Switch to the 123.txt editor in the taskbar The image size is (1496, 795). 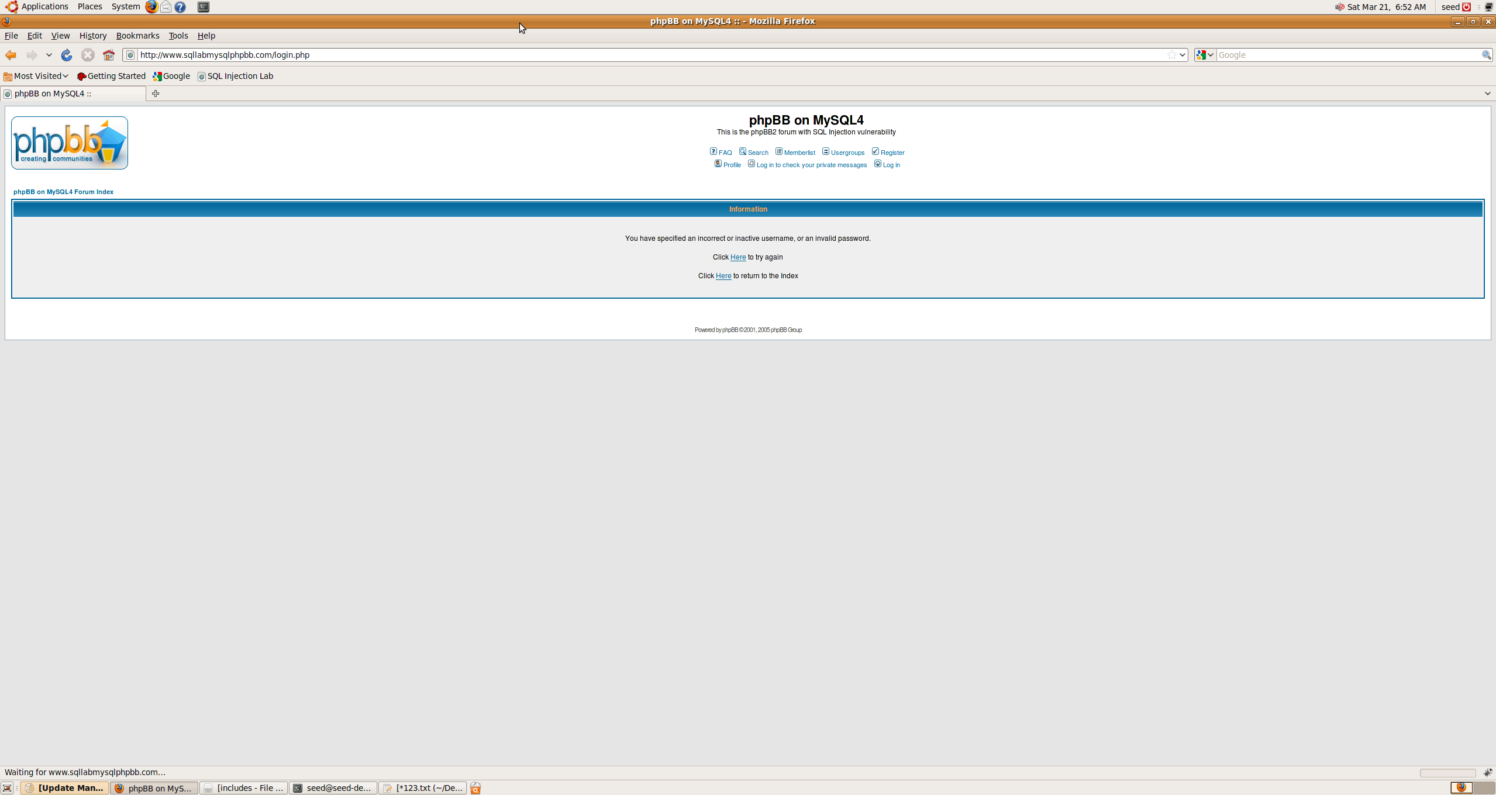423,788
